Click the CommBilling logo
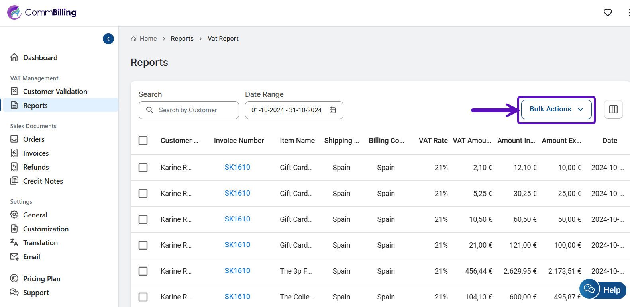The height and width of the screenshot is (307, 630). [42, 12]
